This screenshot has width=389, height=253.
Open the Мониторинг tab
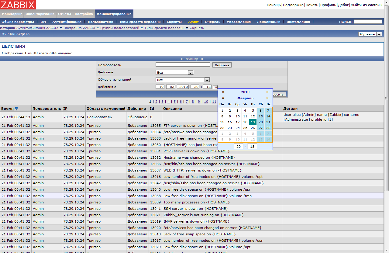point(12,14)
